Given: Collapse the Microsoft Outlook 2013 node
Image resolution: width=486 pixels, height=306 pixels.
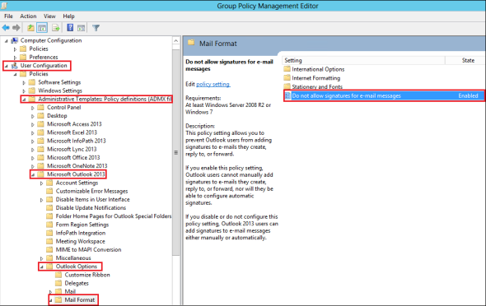Looking at the screenshot, I should 33,174.
